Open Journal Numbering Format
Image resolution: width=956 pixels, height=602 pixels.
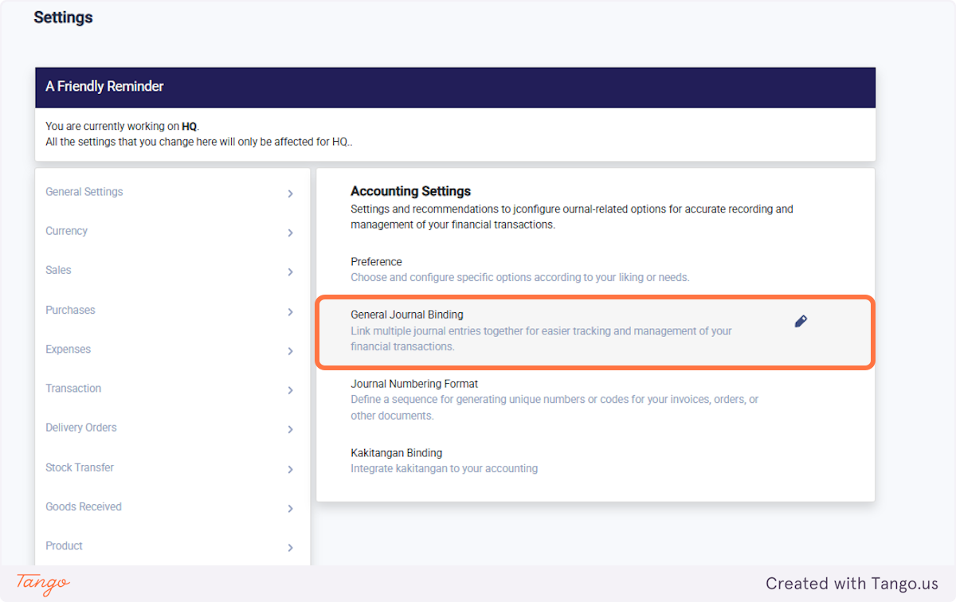point(414,384)
